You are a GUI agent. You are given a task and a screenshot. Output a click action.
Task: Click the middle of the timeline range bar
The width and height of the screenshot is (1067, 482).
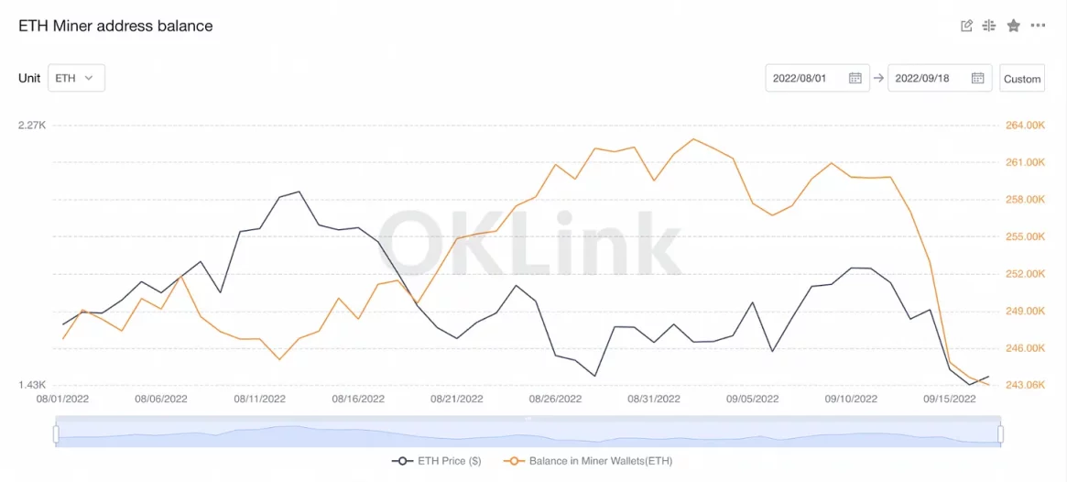[x=528, y=433]
